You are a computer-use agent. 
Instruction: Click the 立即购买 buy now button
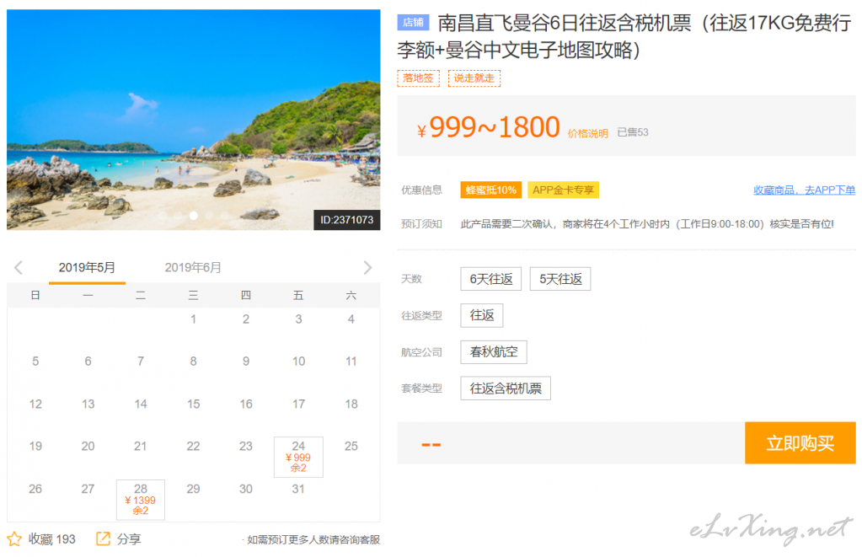tap(800, 443)
